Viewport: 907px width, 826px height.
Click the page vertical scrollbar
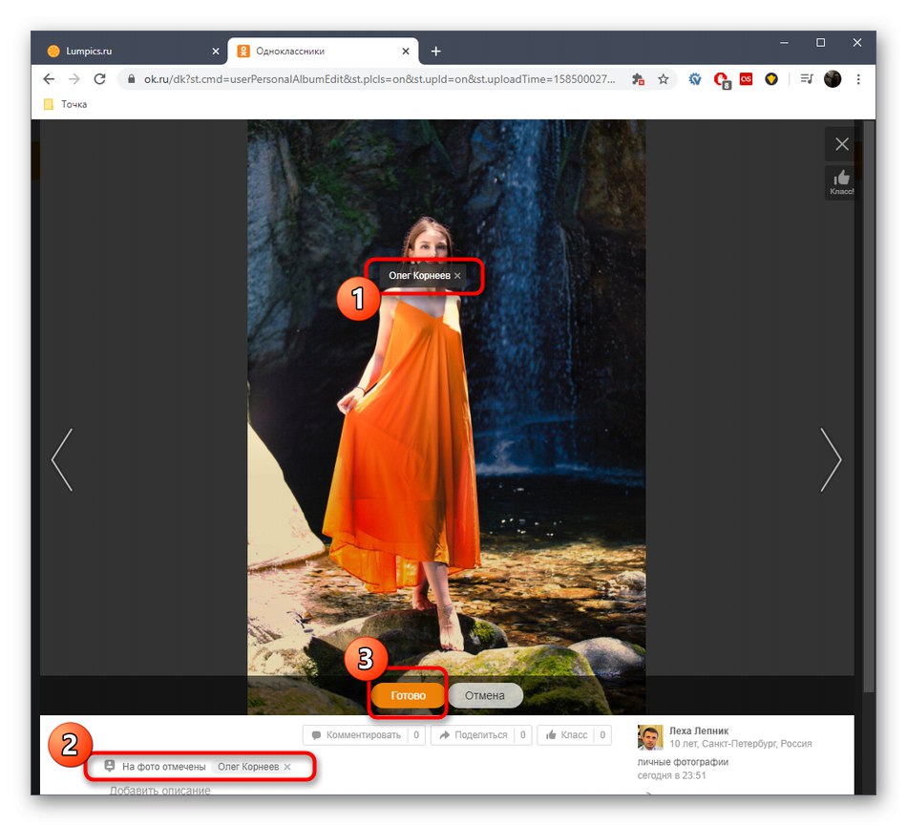869,405
